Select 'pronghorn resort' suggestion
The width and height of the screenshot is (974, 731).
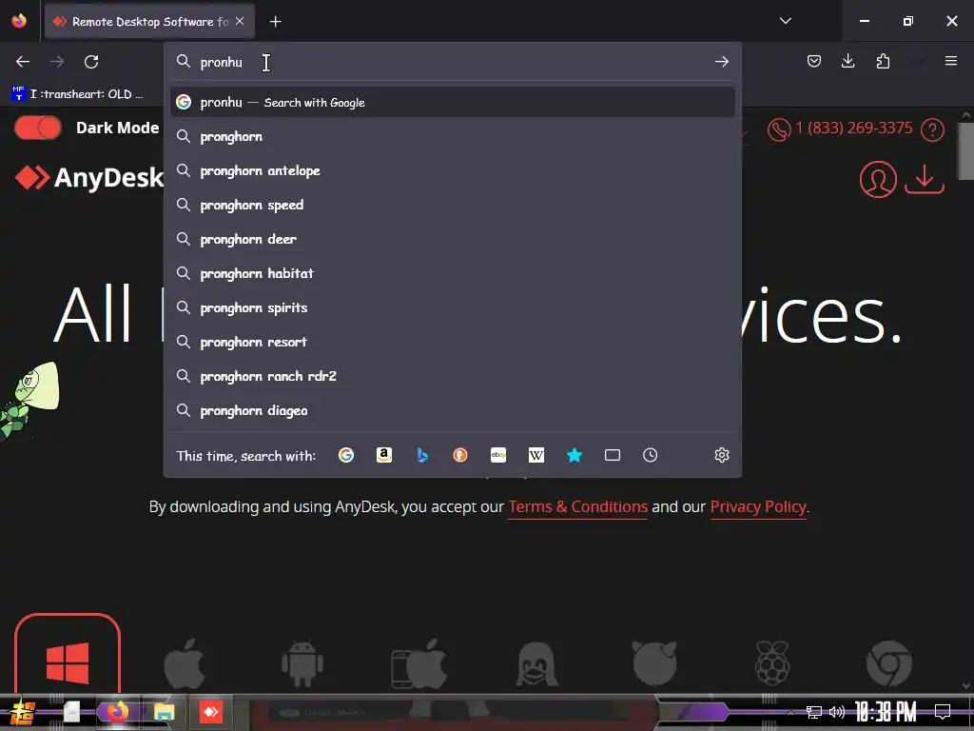pos(452,342)
